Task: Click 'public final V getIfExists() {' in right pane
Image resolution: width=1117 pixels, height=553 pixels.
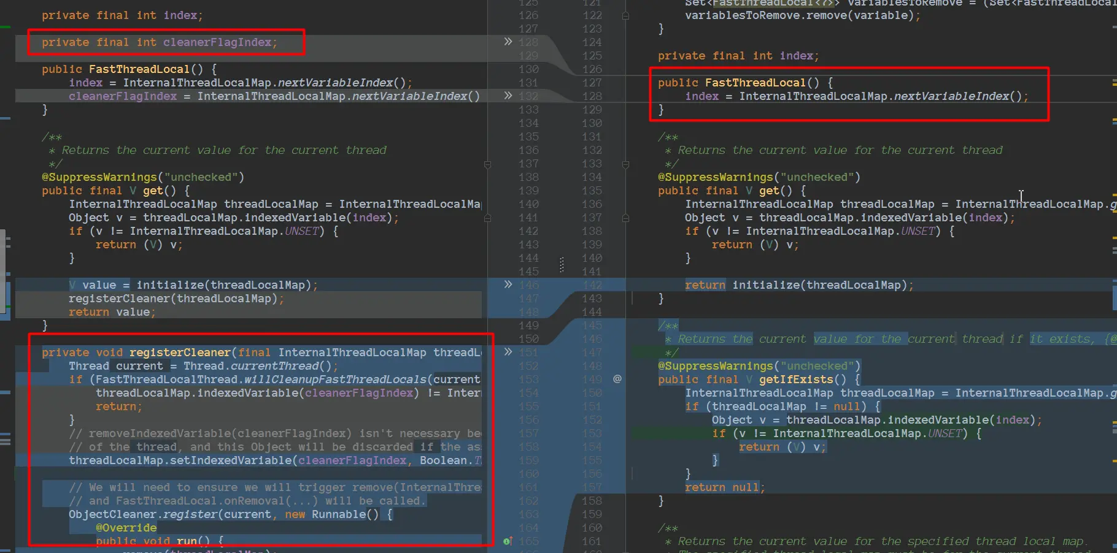Action: click(759, 379)
